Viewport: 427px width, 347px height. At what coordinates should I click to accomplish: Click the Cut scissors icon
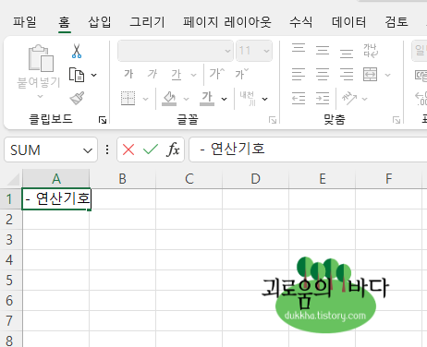(77, 51)
